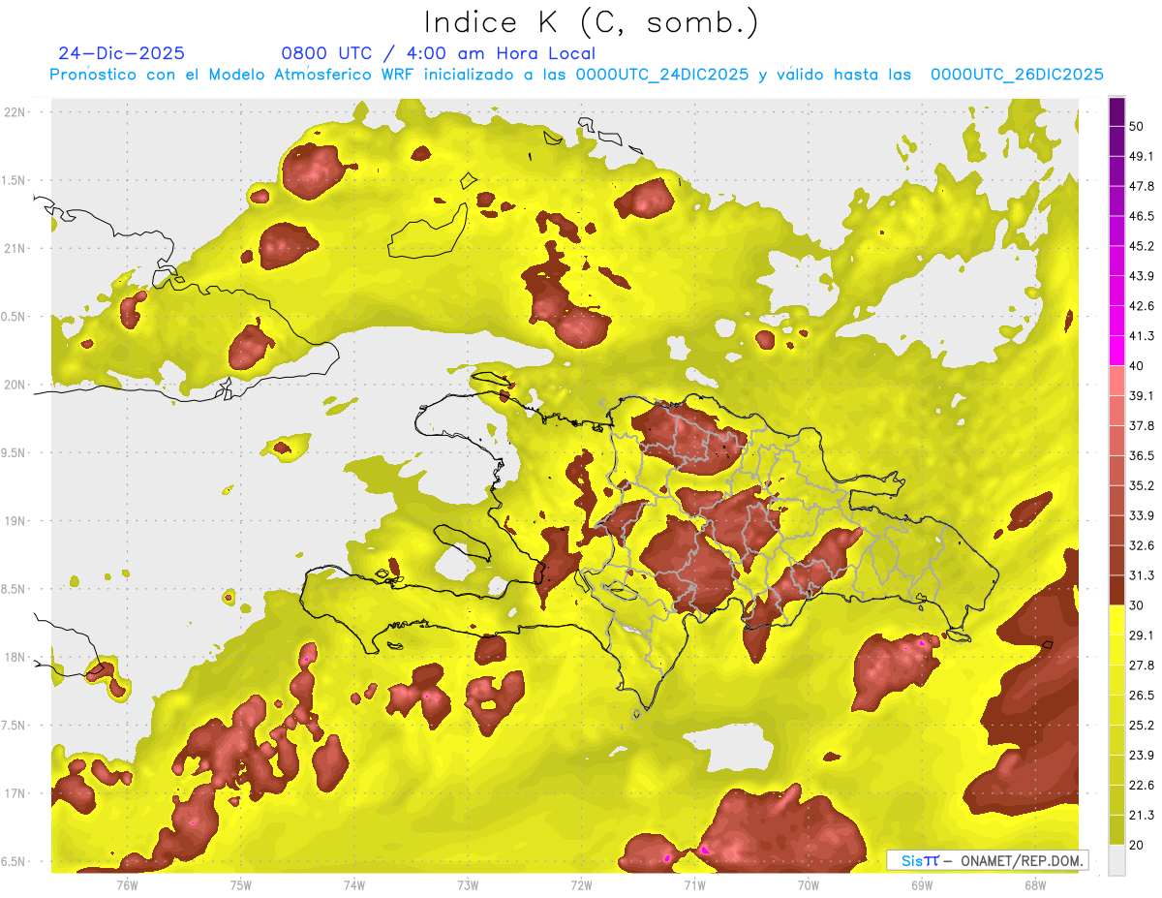Click the colorbar label '23.9'
The height and width of the screenshot is (898, 1162).
[1142, 756]
